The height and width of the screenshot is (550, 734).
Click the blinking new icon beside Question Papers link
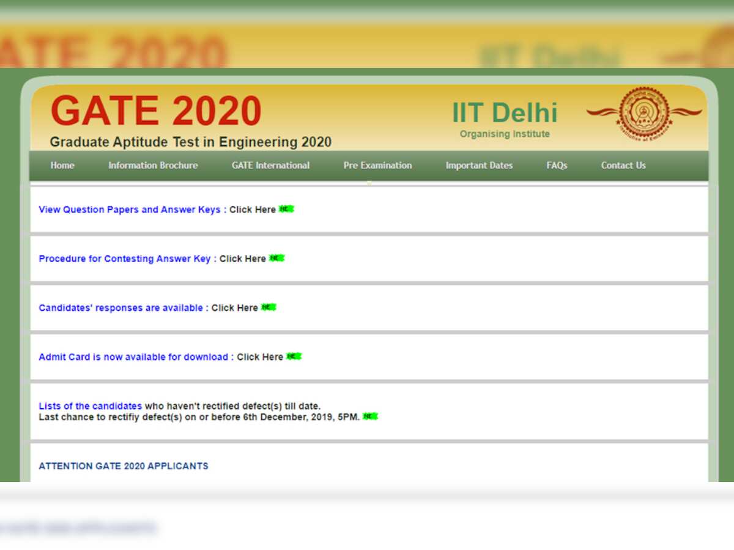pyautogui.click(x=287, y=208)
